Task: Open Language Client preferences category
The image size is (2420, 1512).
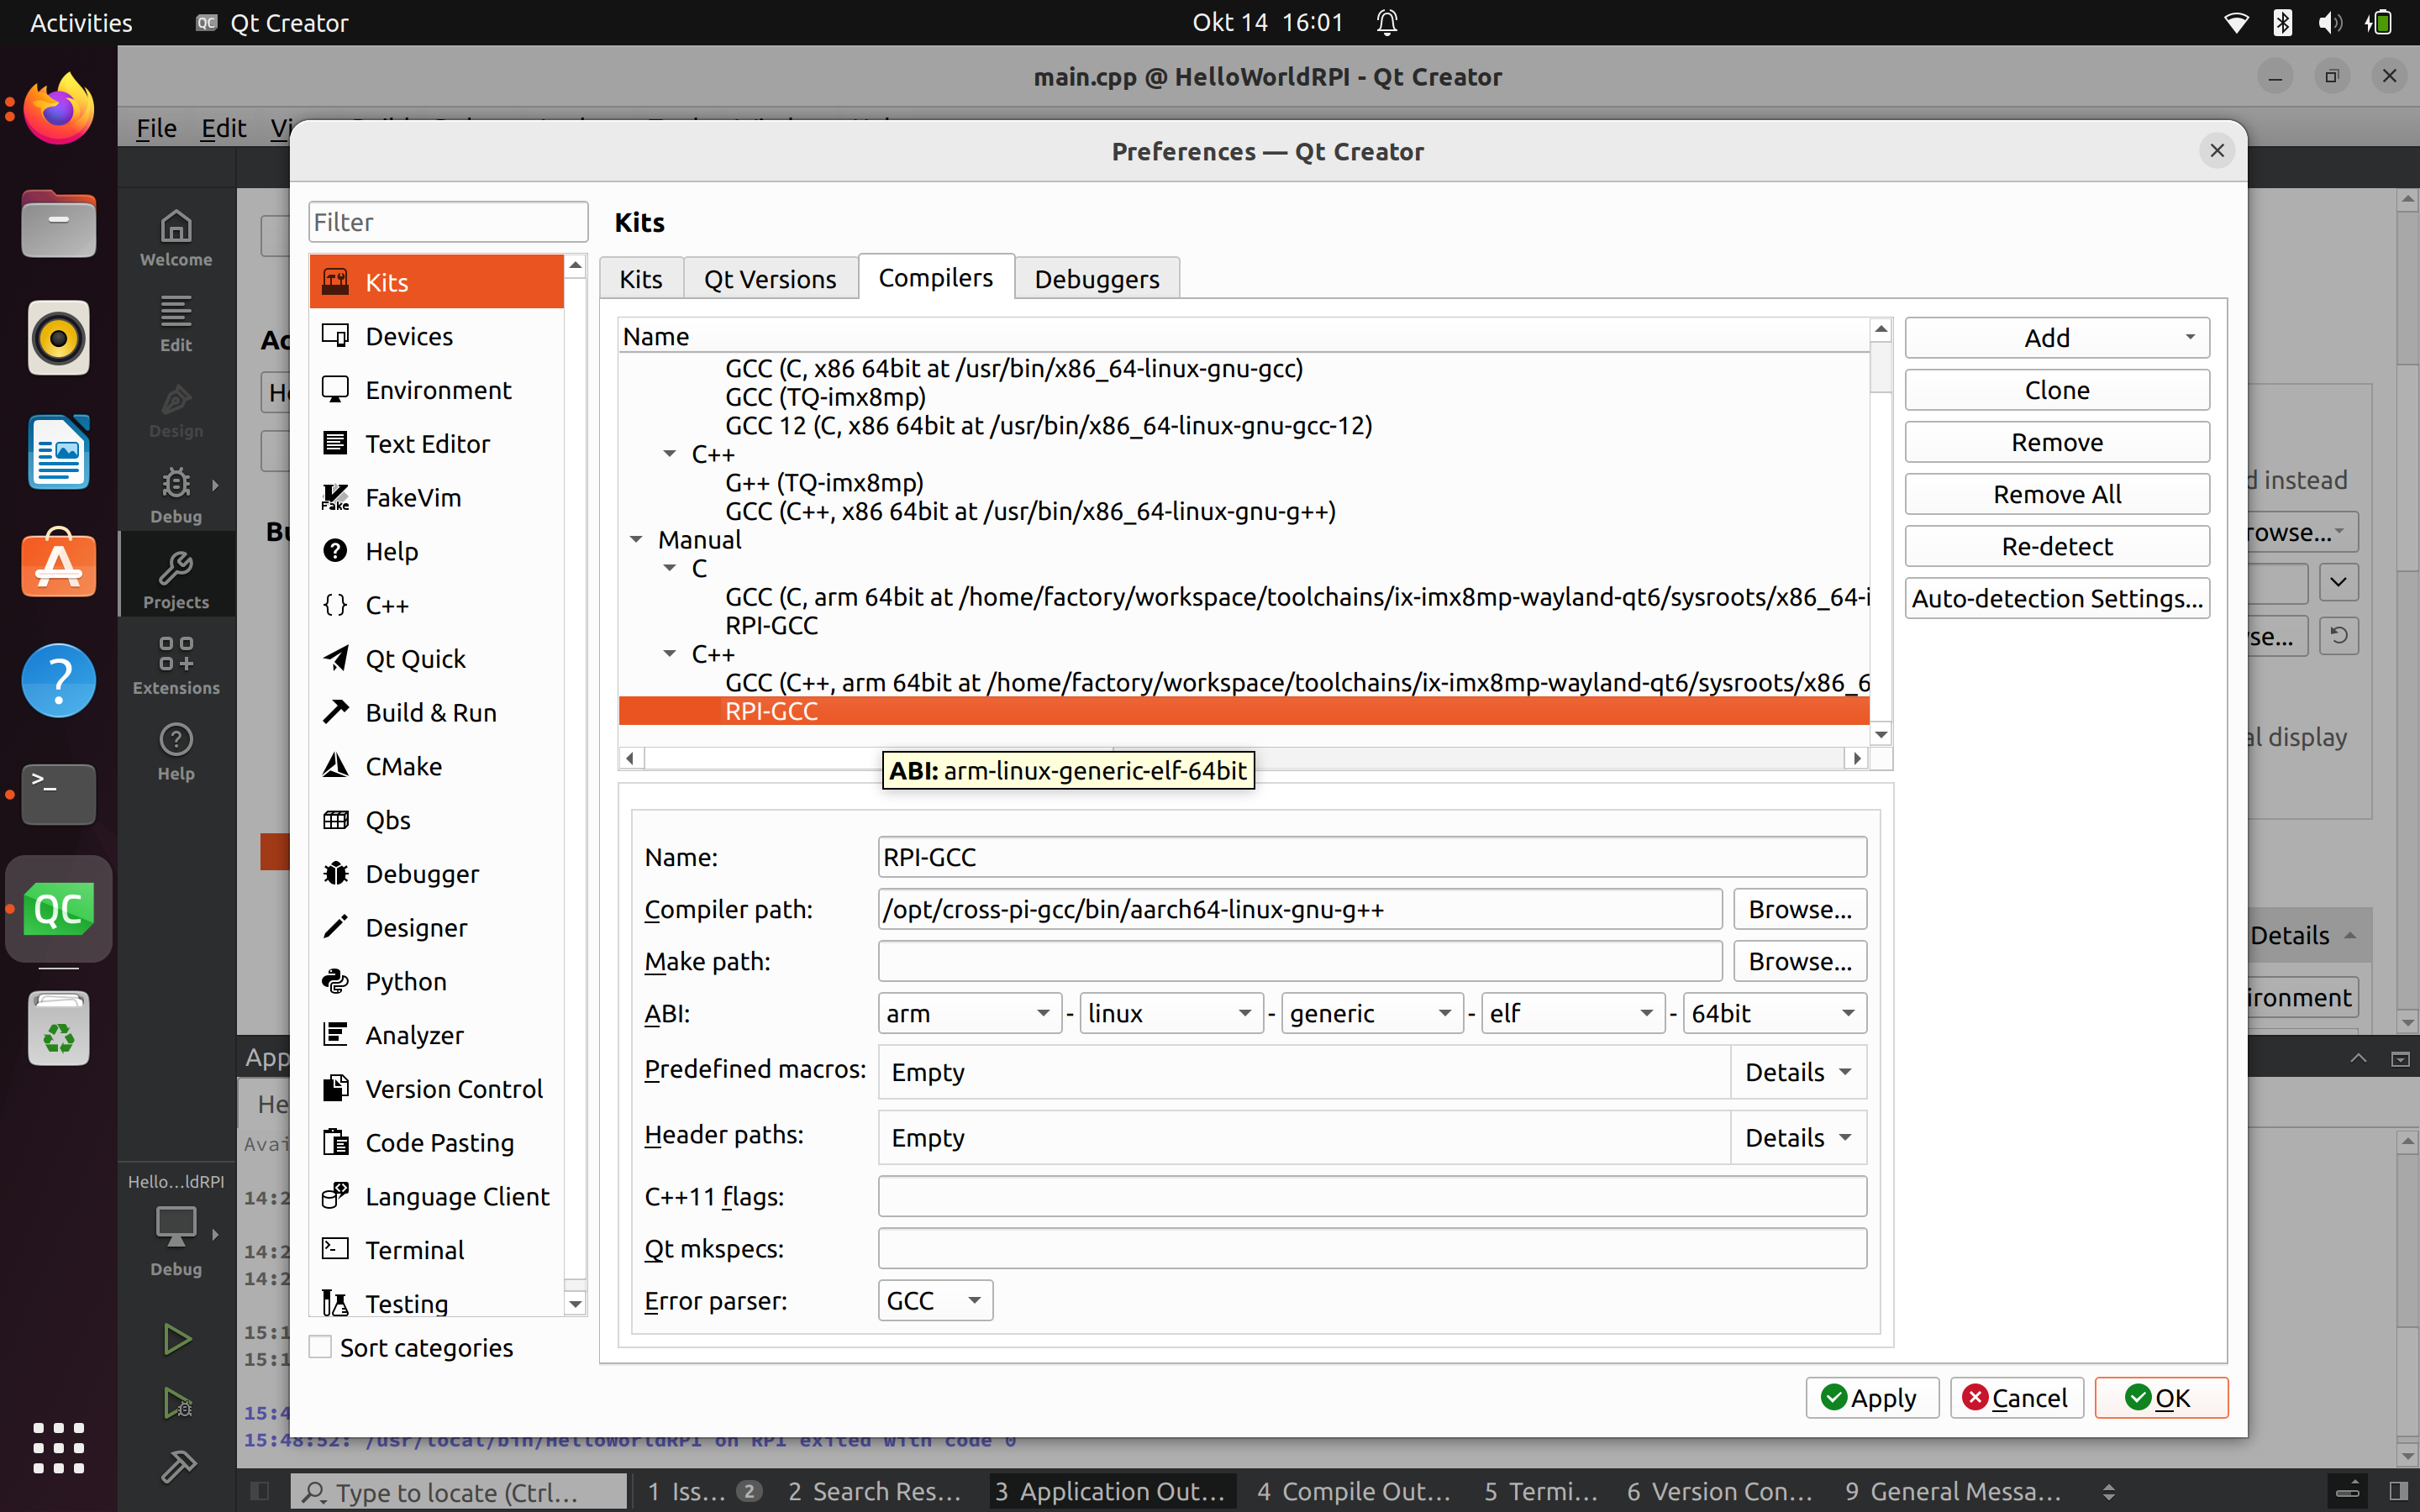Action: click(x=436, y=1196)
